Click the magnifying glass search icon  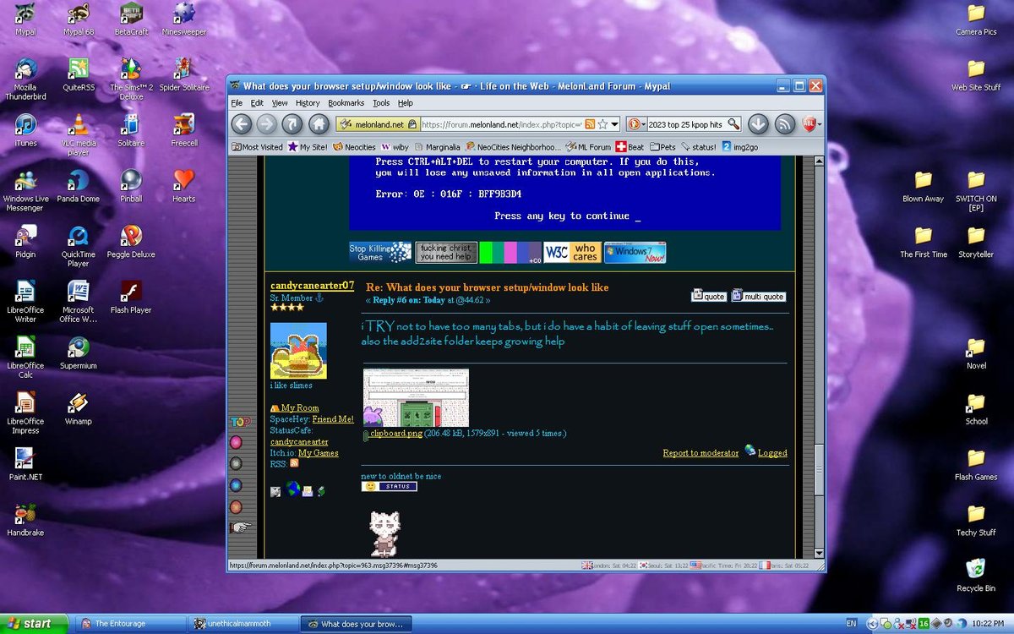[x=733, y=124]
